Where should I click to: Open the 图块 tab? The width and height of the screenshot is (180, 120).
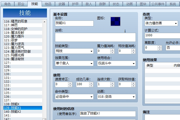tap(143, 4)
